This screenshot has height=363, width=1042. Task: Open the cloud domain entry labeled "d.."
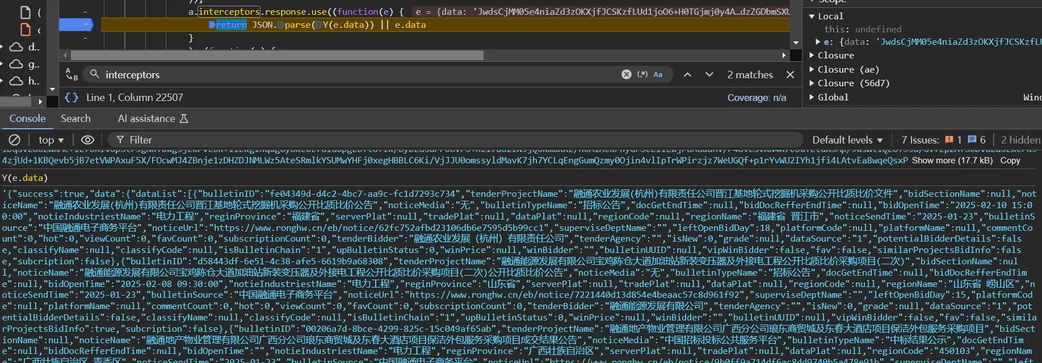[x=25, y=47]
